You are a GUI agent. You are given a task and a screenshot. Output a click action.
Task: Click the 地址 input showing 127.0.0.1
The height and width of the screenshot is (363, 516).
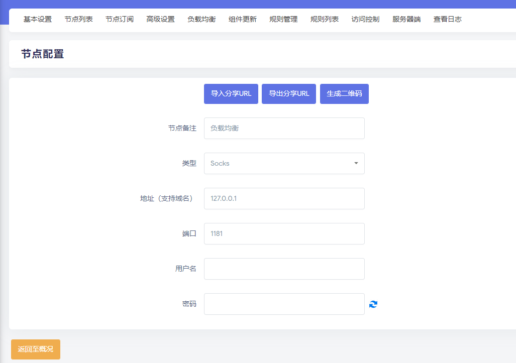(x=284, y=199)
